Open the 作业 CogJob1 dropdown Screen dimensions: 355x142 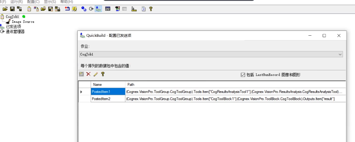point(211,54)
